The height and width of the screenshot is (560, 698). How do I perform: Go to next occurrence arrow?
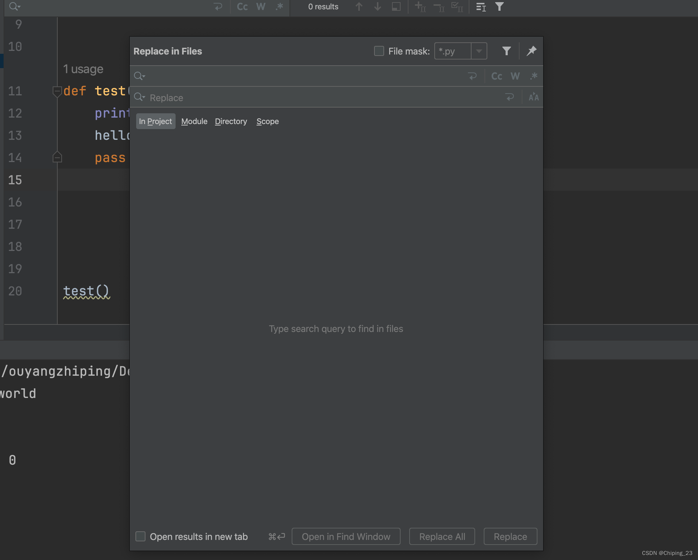378,6
